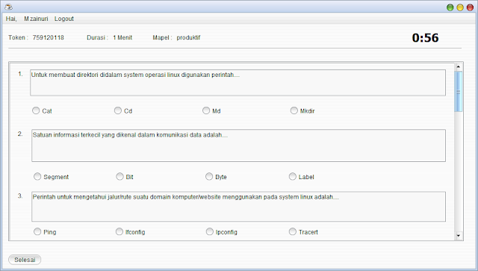The image size is (478, 271).
Task: Click the Java coffee cup window icon
Action: 8,7
